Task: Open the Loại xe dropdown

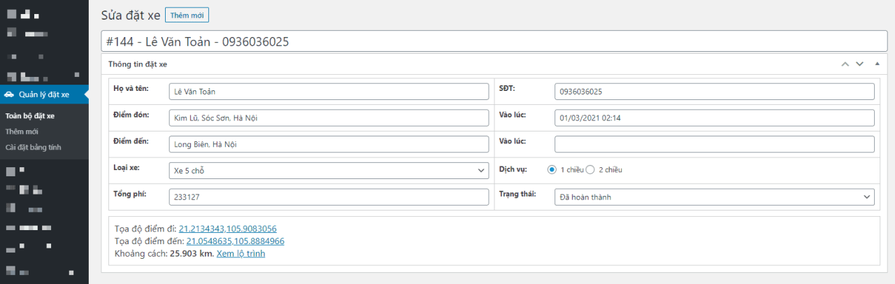Action: (x=329, y=171)
